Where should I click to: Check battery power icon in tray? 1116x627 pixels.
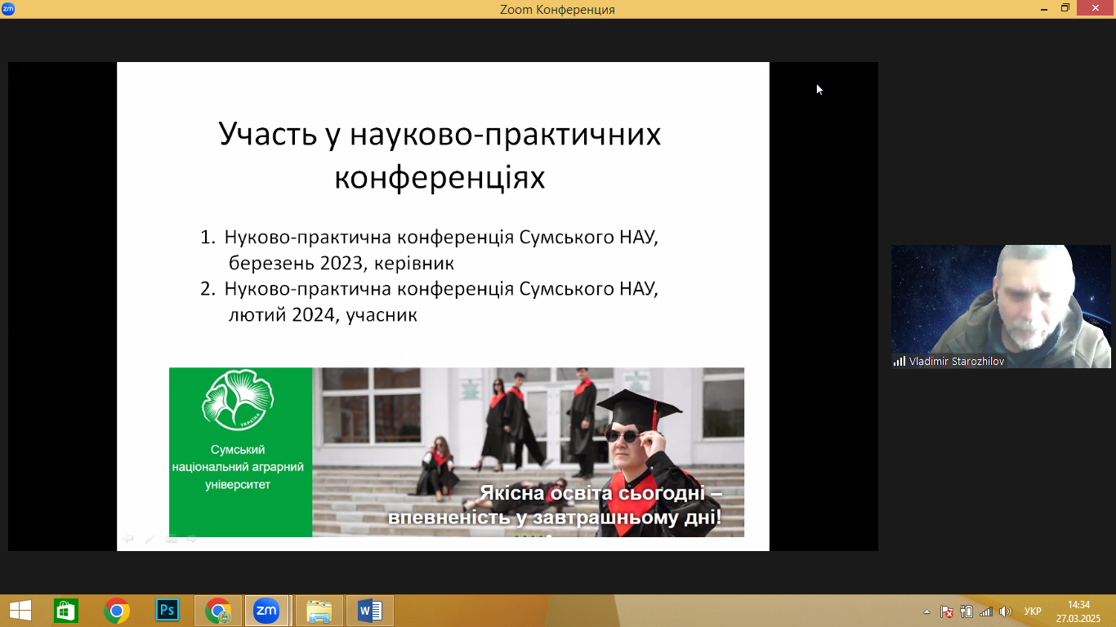966,611
